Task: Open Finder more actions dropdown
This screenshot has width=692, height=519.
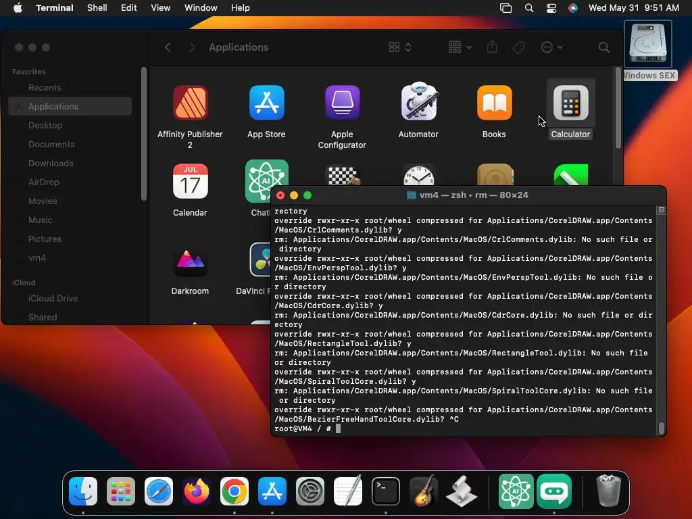Action: (551, 47)
